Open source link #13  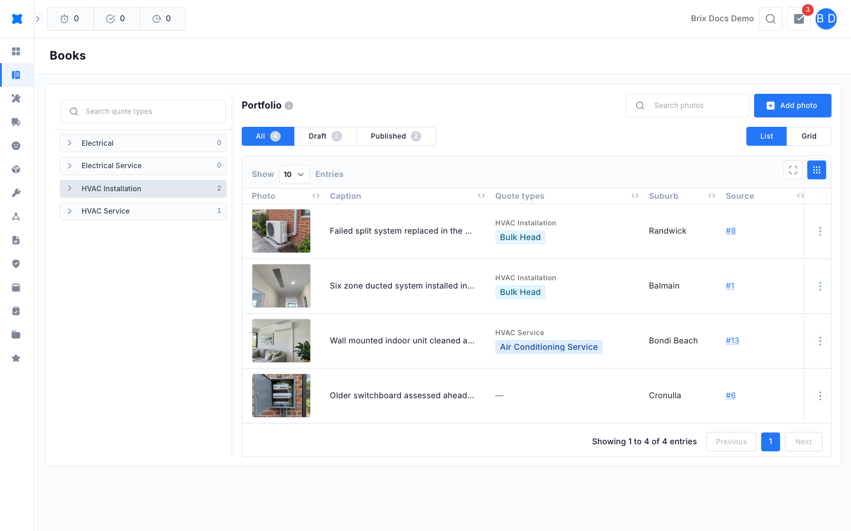(732, 341)
